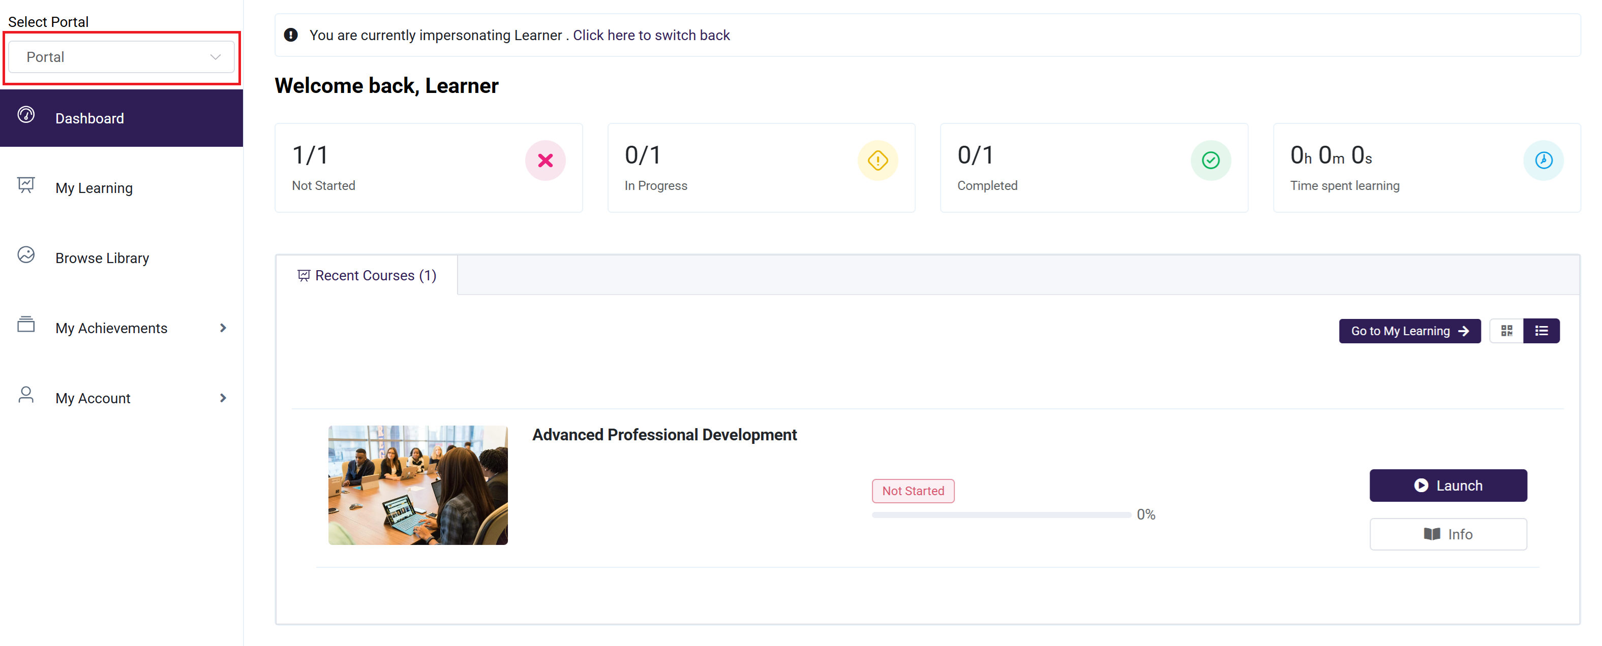Click the green Completed checkmark icon
This screenshot has height=646, width=1602.
pyautogui.click(x=1210, y=161)
